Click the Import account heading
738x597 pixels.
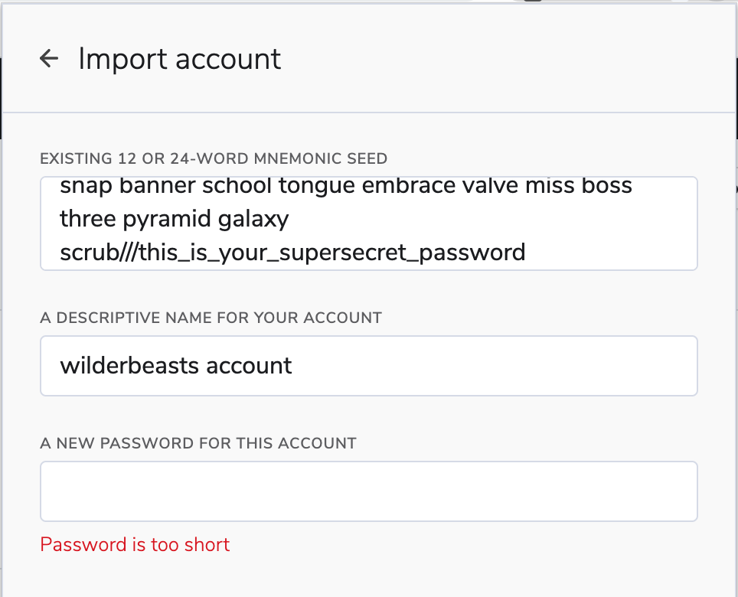[179, 59]
